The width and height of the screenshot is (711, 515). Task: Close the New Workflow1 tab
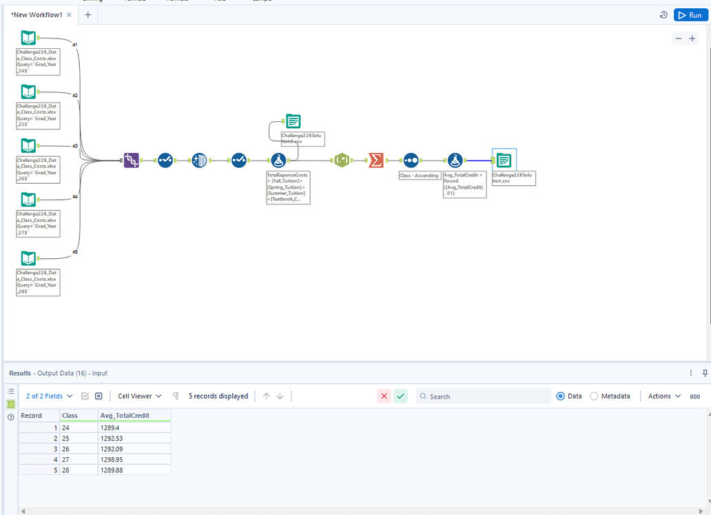pos(69,15)
